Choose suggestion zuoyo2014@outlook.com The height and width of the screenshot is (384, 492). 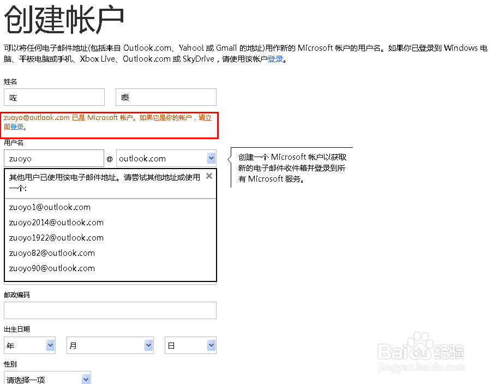click(x=56, y=223)
